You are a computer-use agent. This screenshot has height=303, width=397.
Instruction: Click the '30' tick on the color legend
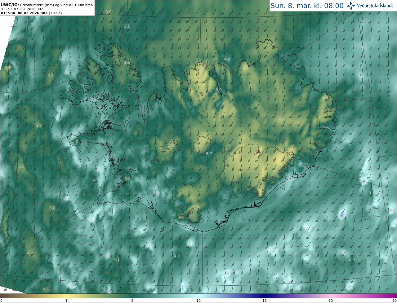tap(331, 301)
